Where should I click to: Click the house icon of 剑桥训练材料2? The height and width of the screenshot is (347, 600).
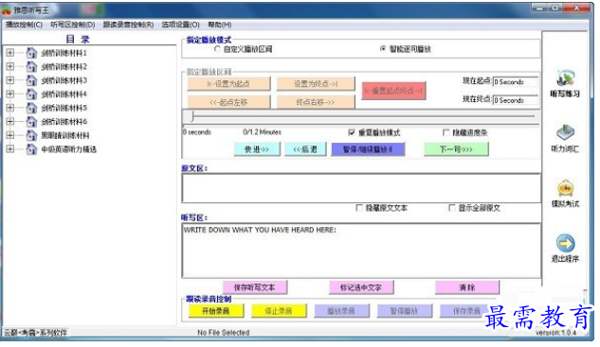tap(31, 66)
